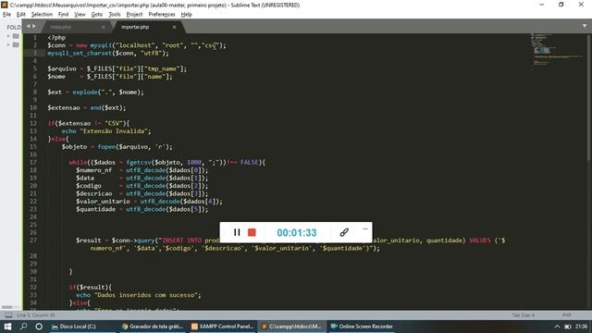Image resolution: width=592 pixels, height=333 pixels.
Task: Click line number 17 in gutter
Action: (x=33, y=163)
